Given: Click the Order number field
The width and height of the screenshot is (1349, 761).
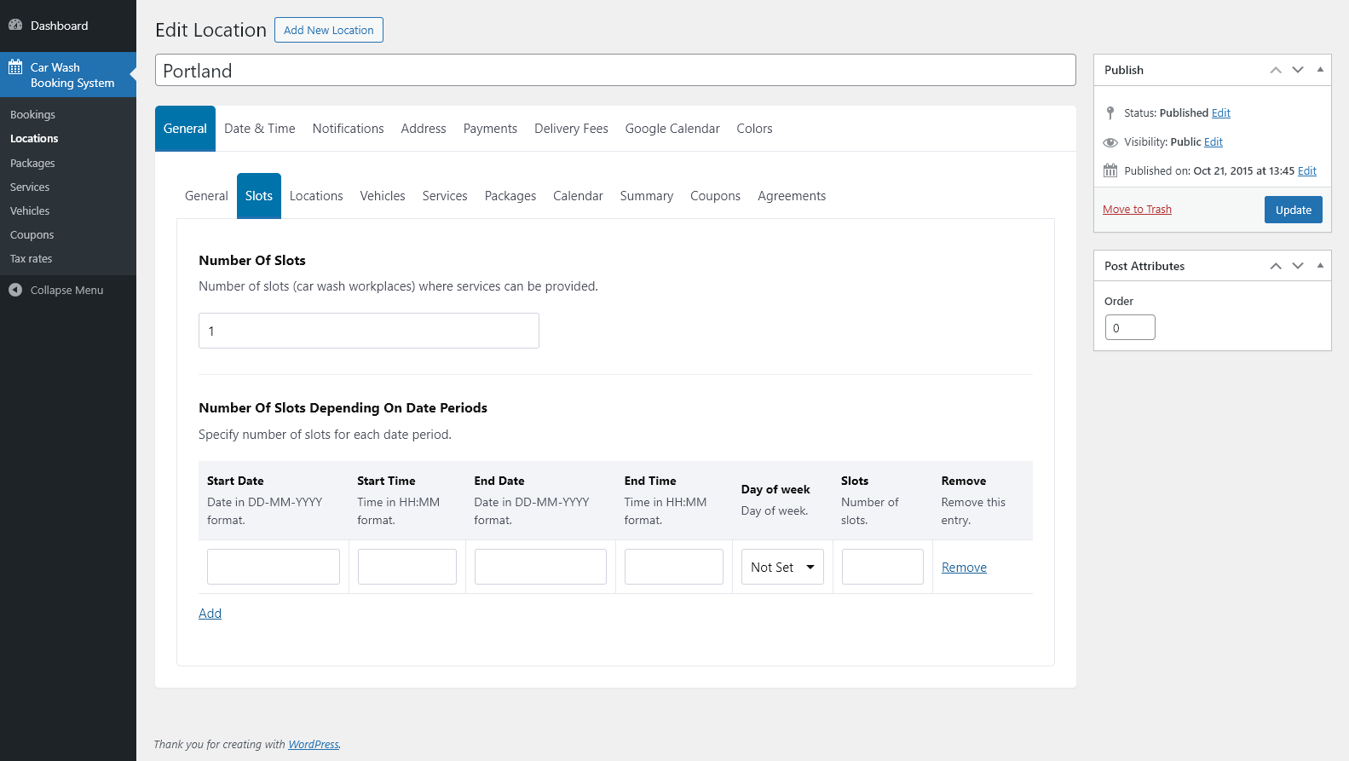Looking at the screenshot, I should click(1130, 328).
